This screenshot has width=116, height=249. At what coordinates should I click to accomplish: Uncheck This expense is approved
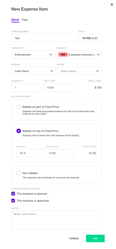click(x=13, y=201)
